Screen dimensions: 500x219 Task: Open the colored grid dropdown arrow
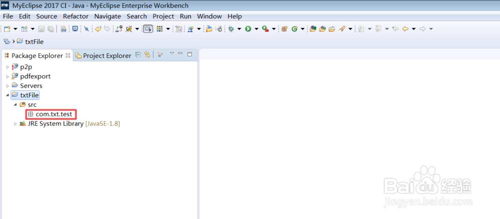[x=167, y=29]
